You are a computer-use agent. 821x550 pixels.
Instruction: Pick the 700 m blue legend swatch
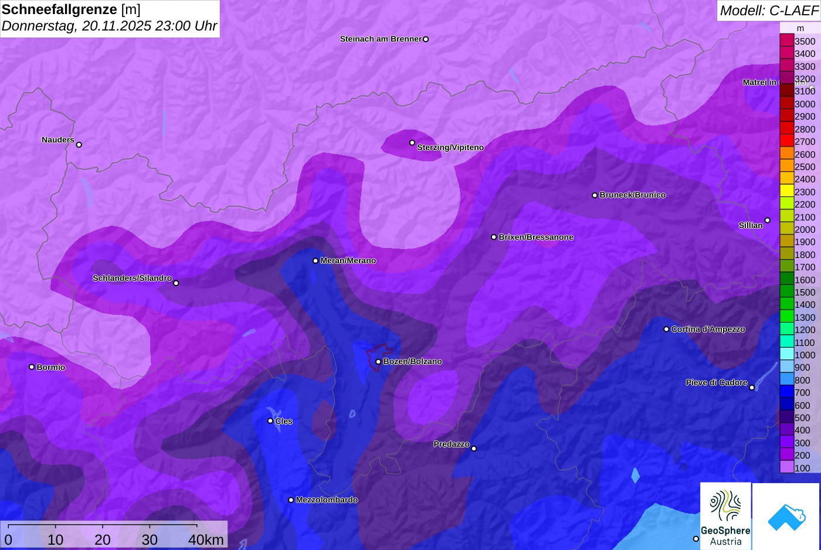[x=786, y=392]
